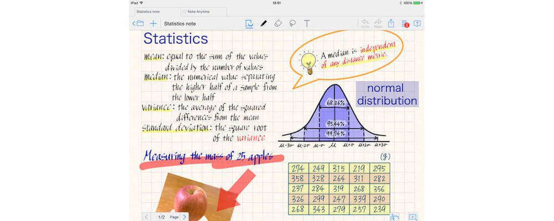Tap the 95.44% label on curve

tap(335, 124)
